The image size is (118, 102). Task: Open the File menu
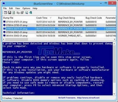[x=5, y=8]
